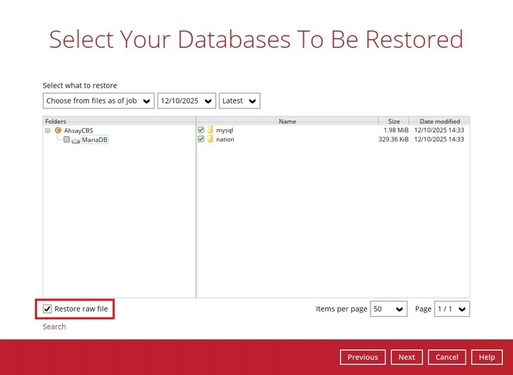This screenshot has height=375, width=513.
Task: Collapse the AhsayCBS tree node
Action: (x=48, y=130)
